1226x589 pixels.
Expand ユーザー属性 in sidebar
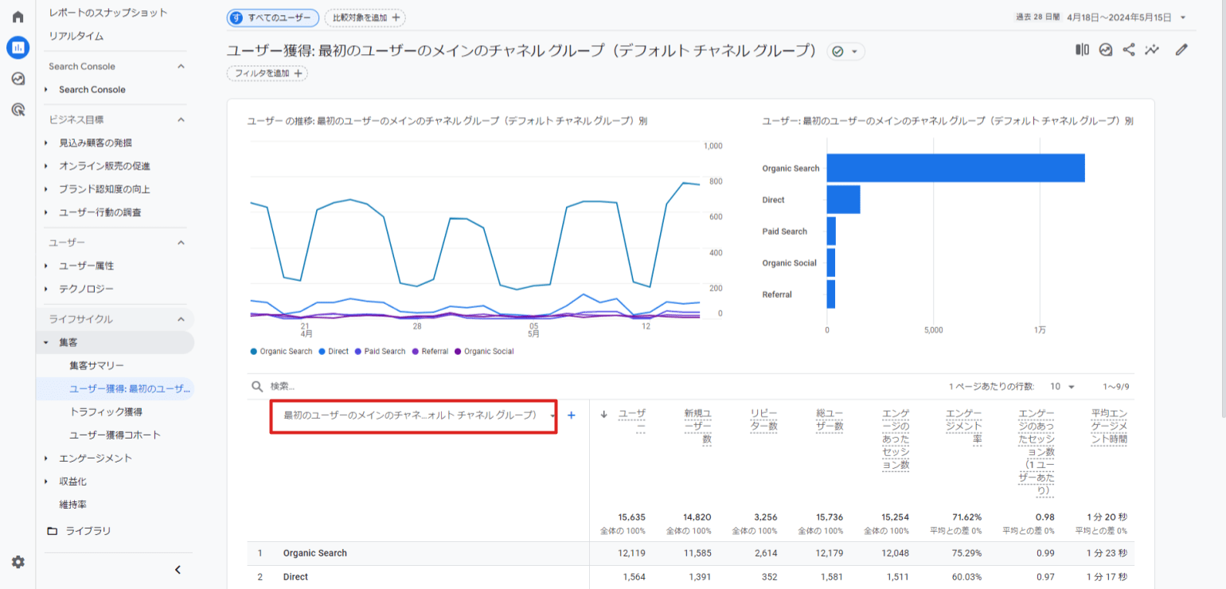[86, 266]
